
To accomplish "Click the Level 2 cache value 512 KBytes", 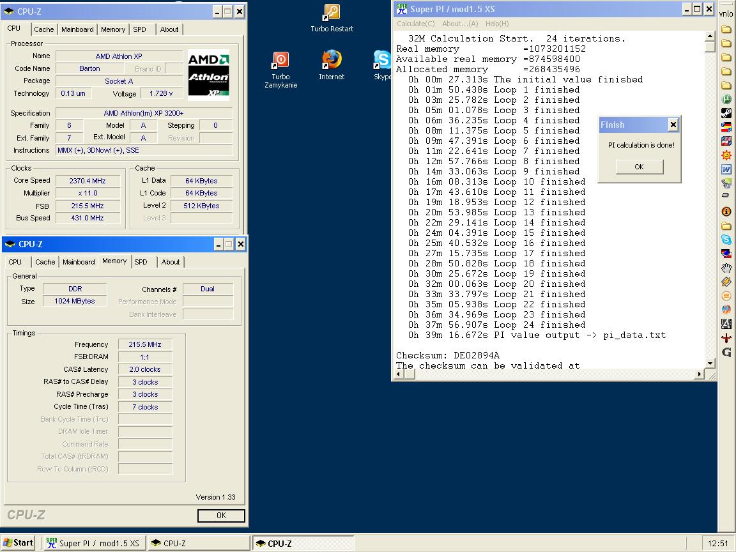I will click(x=201, y=206).
